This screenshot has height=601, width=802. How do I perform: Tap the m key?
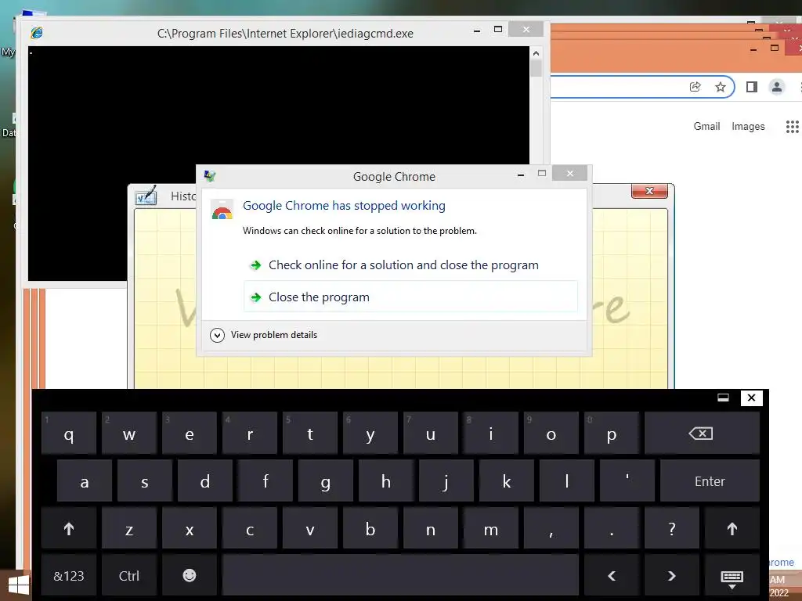click(491, 529)
